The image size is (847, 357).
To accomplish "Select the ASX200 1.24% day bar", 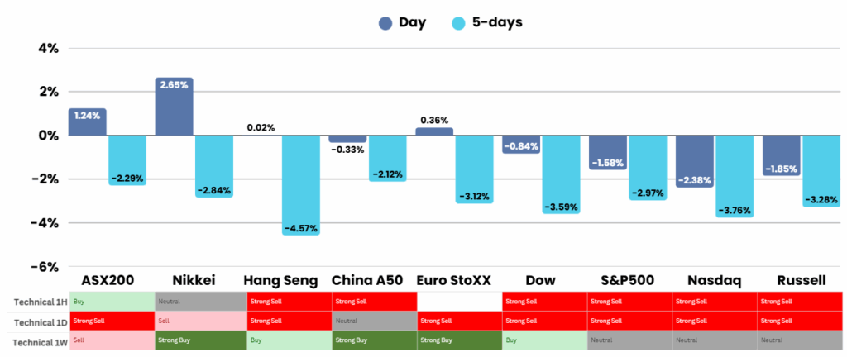I will click(87, 122).
